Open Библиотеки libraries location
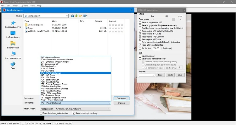 click(x=13, y=45)
